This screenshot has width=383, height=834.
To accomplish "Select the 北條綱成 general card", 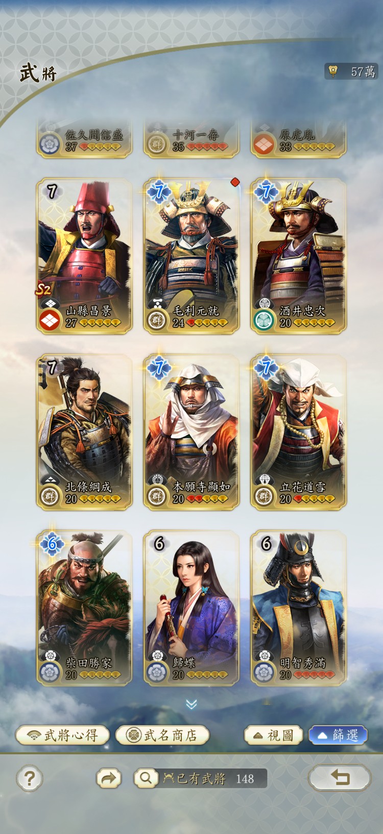I will [84, 432].
